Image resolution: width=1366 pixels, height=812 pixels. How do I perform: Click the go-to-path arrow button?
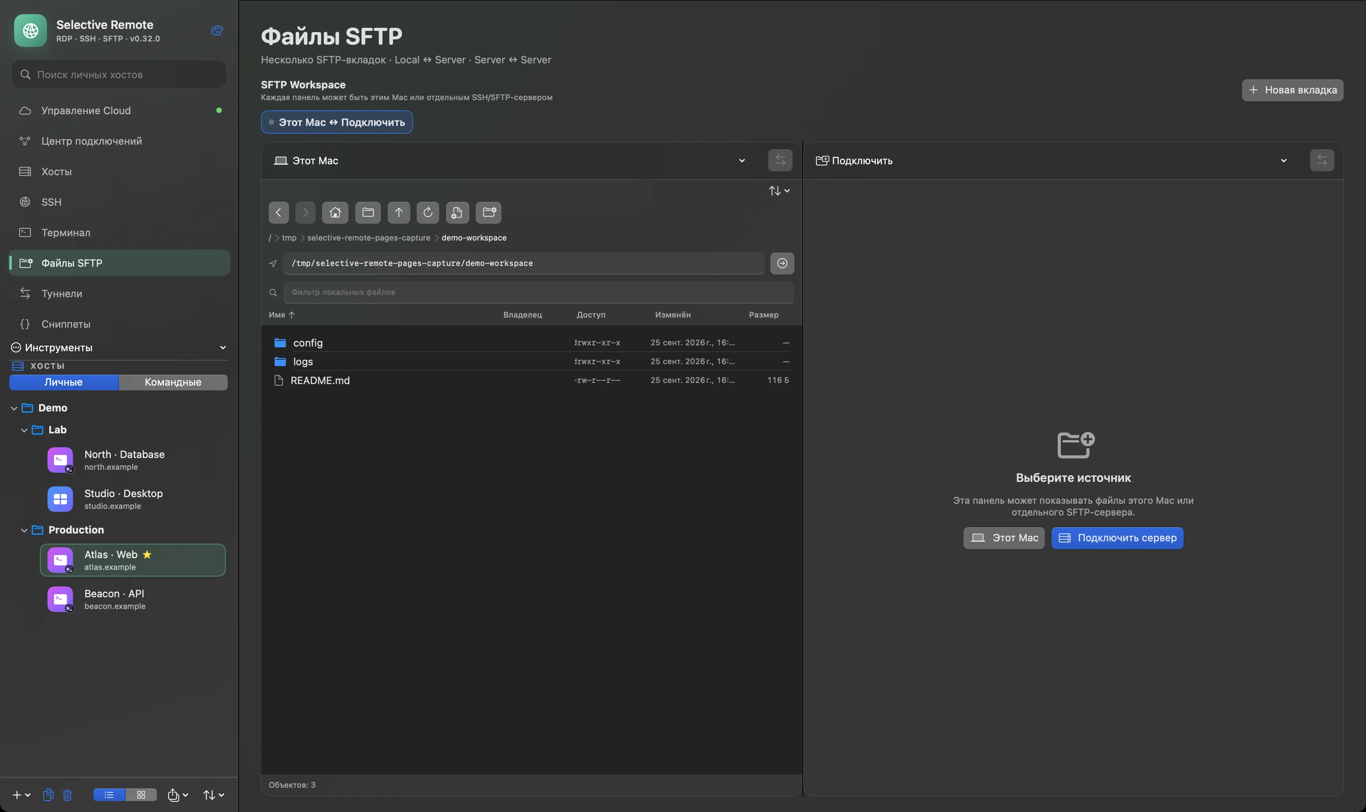tap(782, 263)
